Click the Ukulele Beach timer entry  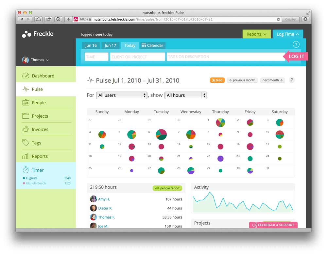[x=46, y=183]
